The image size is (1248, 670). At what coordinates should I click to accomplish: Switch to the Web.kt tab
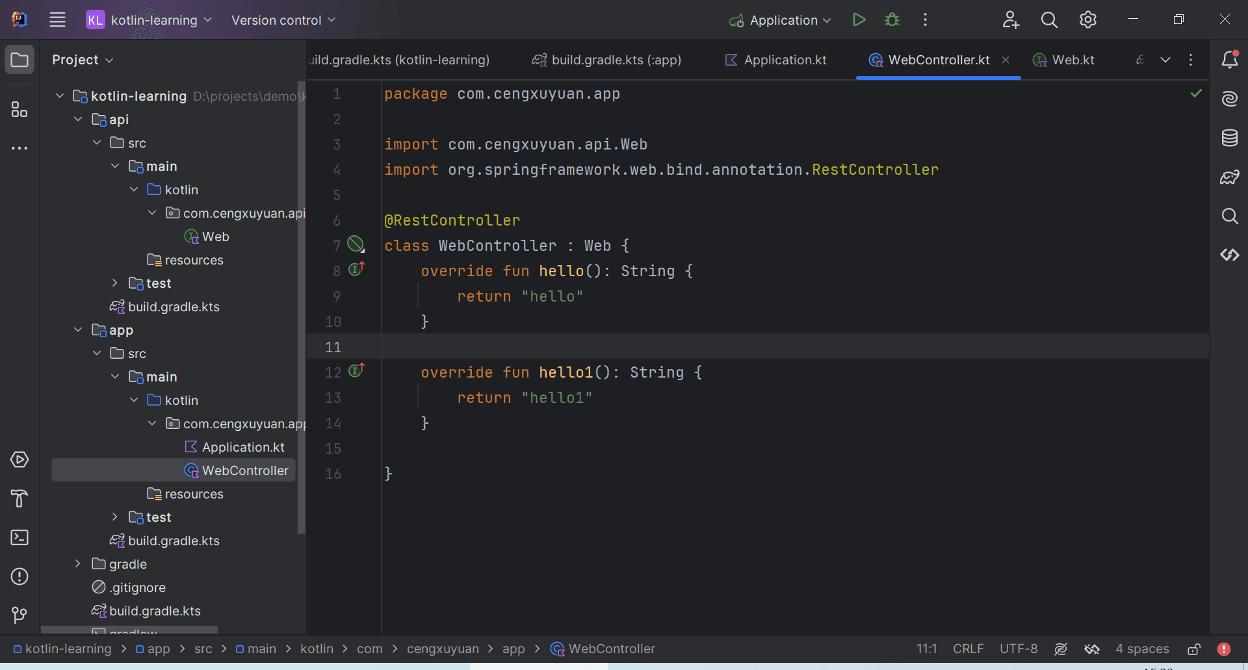[1063, 60]
